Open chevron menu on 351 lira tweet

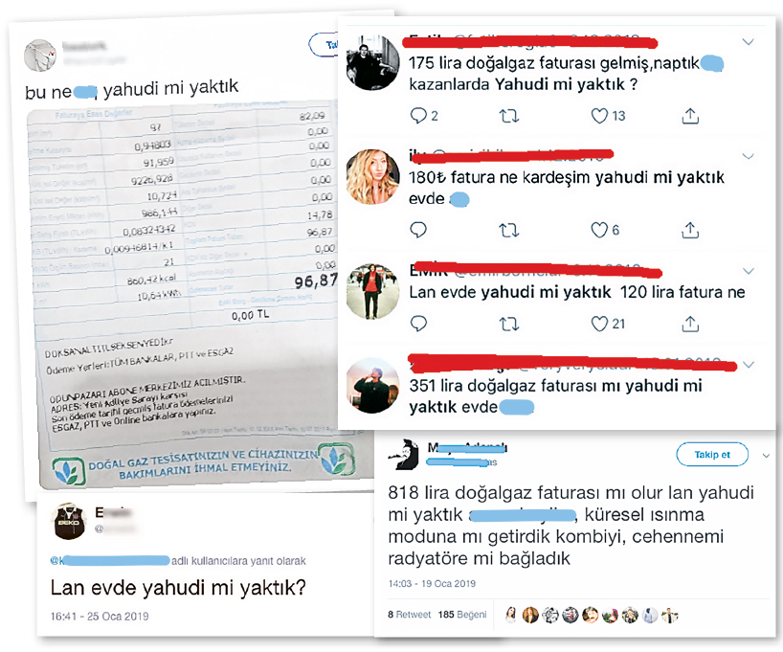(748, 364)
